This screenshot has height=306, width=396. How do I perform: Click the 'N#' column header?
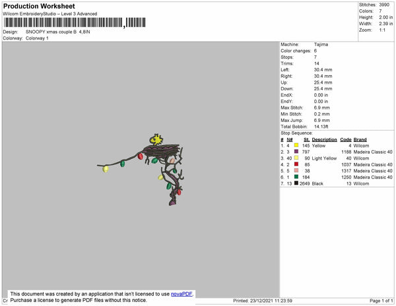290,140
